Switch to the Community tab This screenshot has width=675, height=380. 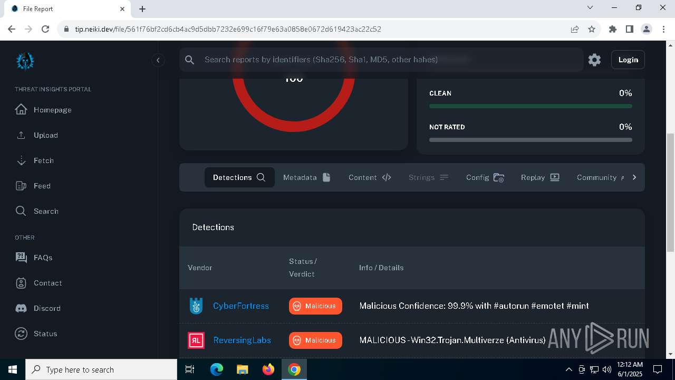pyautogui.click(x=600, y=177)
